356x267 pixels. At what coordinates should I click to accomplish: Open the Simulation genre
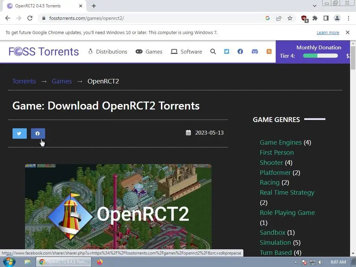[x=275, y=242]
